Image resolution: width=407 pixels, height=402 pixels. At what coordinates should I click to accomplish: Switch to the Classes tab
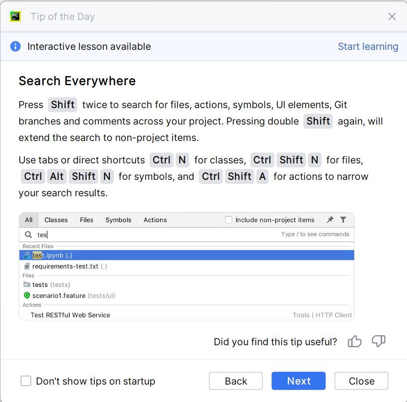pos(56,220)
